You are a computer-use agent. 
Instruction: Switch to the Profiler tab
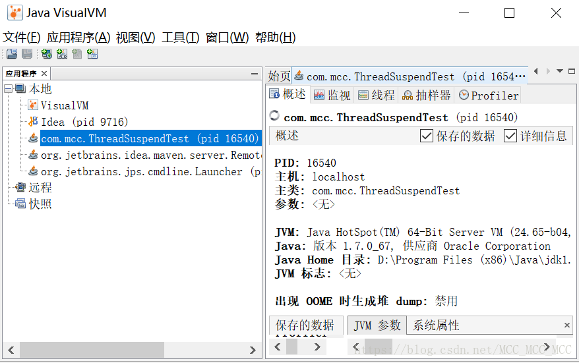point(488,95)
